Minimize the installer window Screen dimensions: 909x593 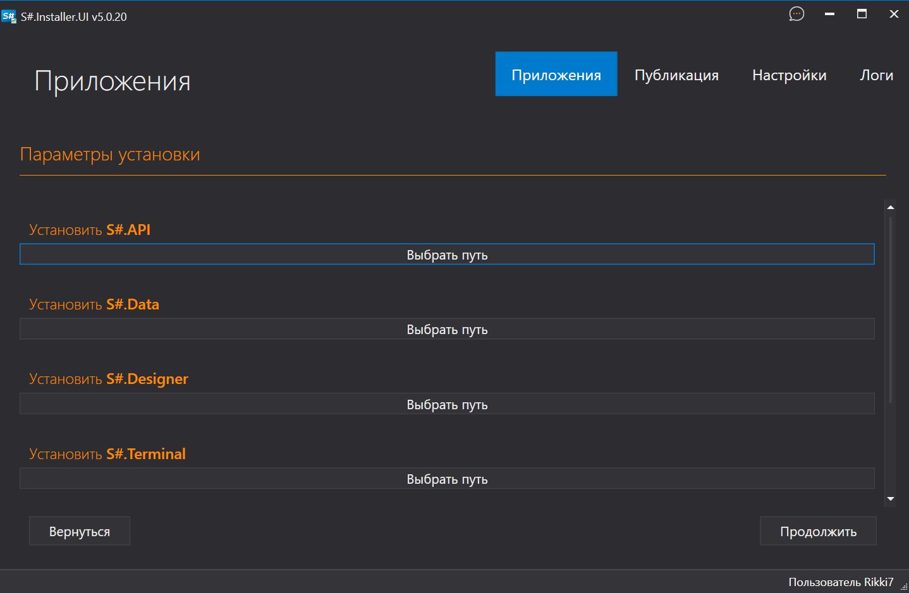click(830, 14)
